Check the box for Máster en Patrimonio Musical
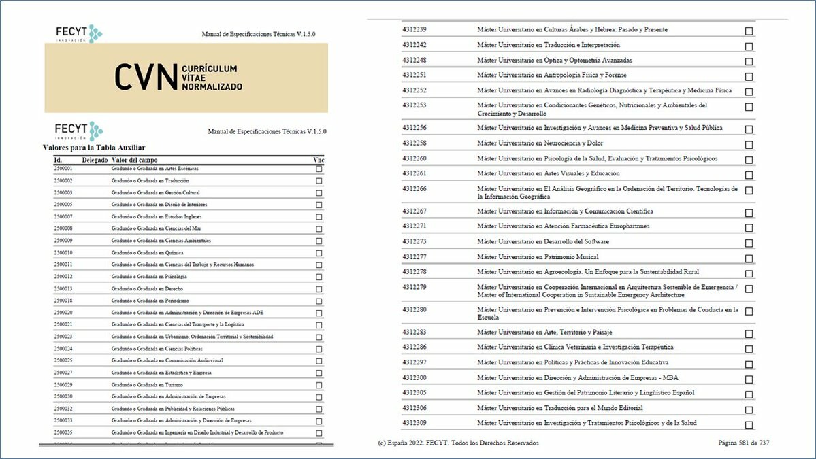Viewport: 816px width, 459px height. tap(749, 258)
